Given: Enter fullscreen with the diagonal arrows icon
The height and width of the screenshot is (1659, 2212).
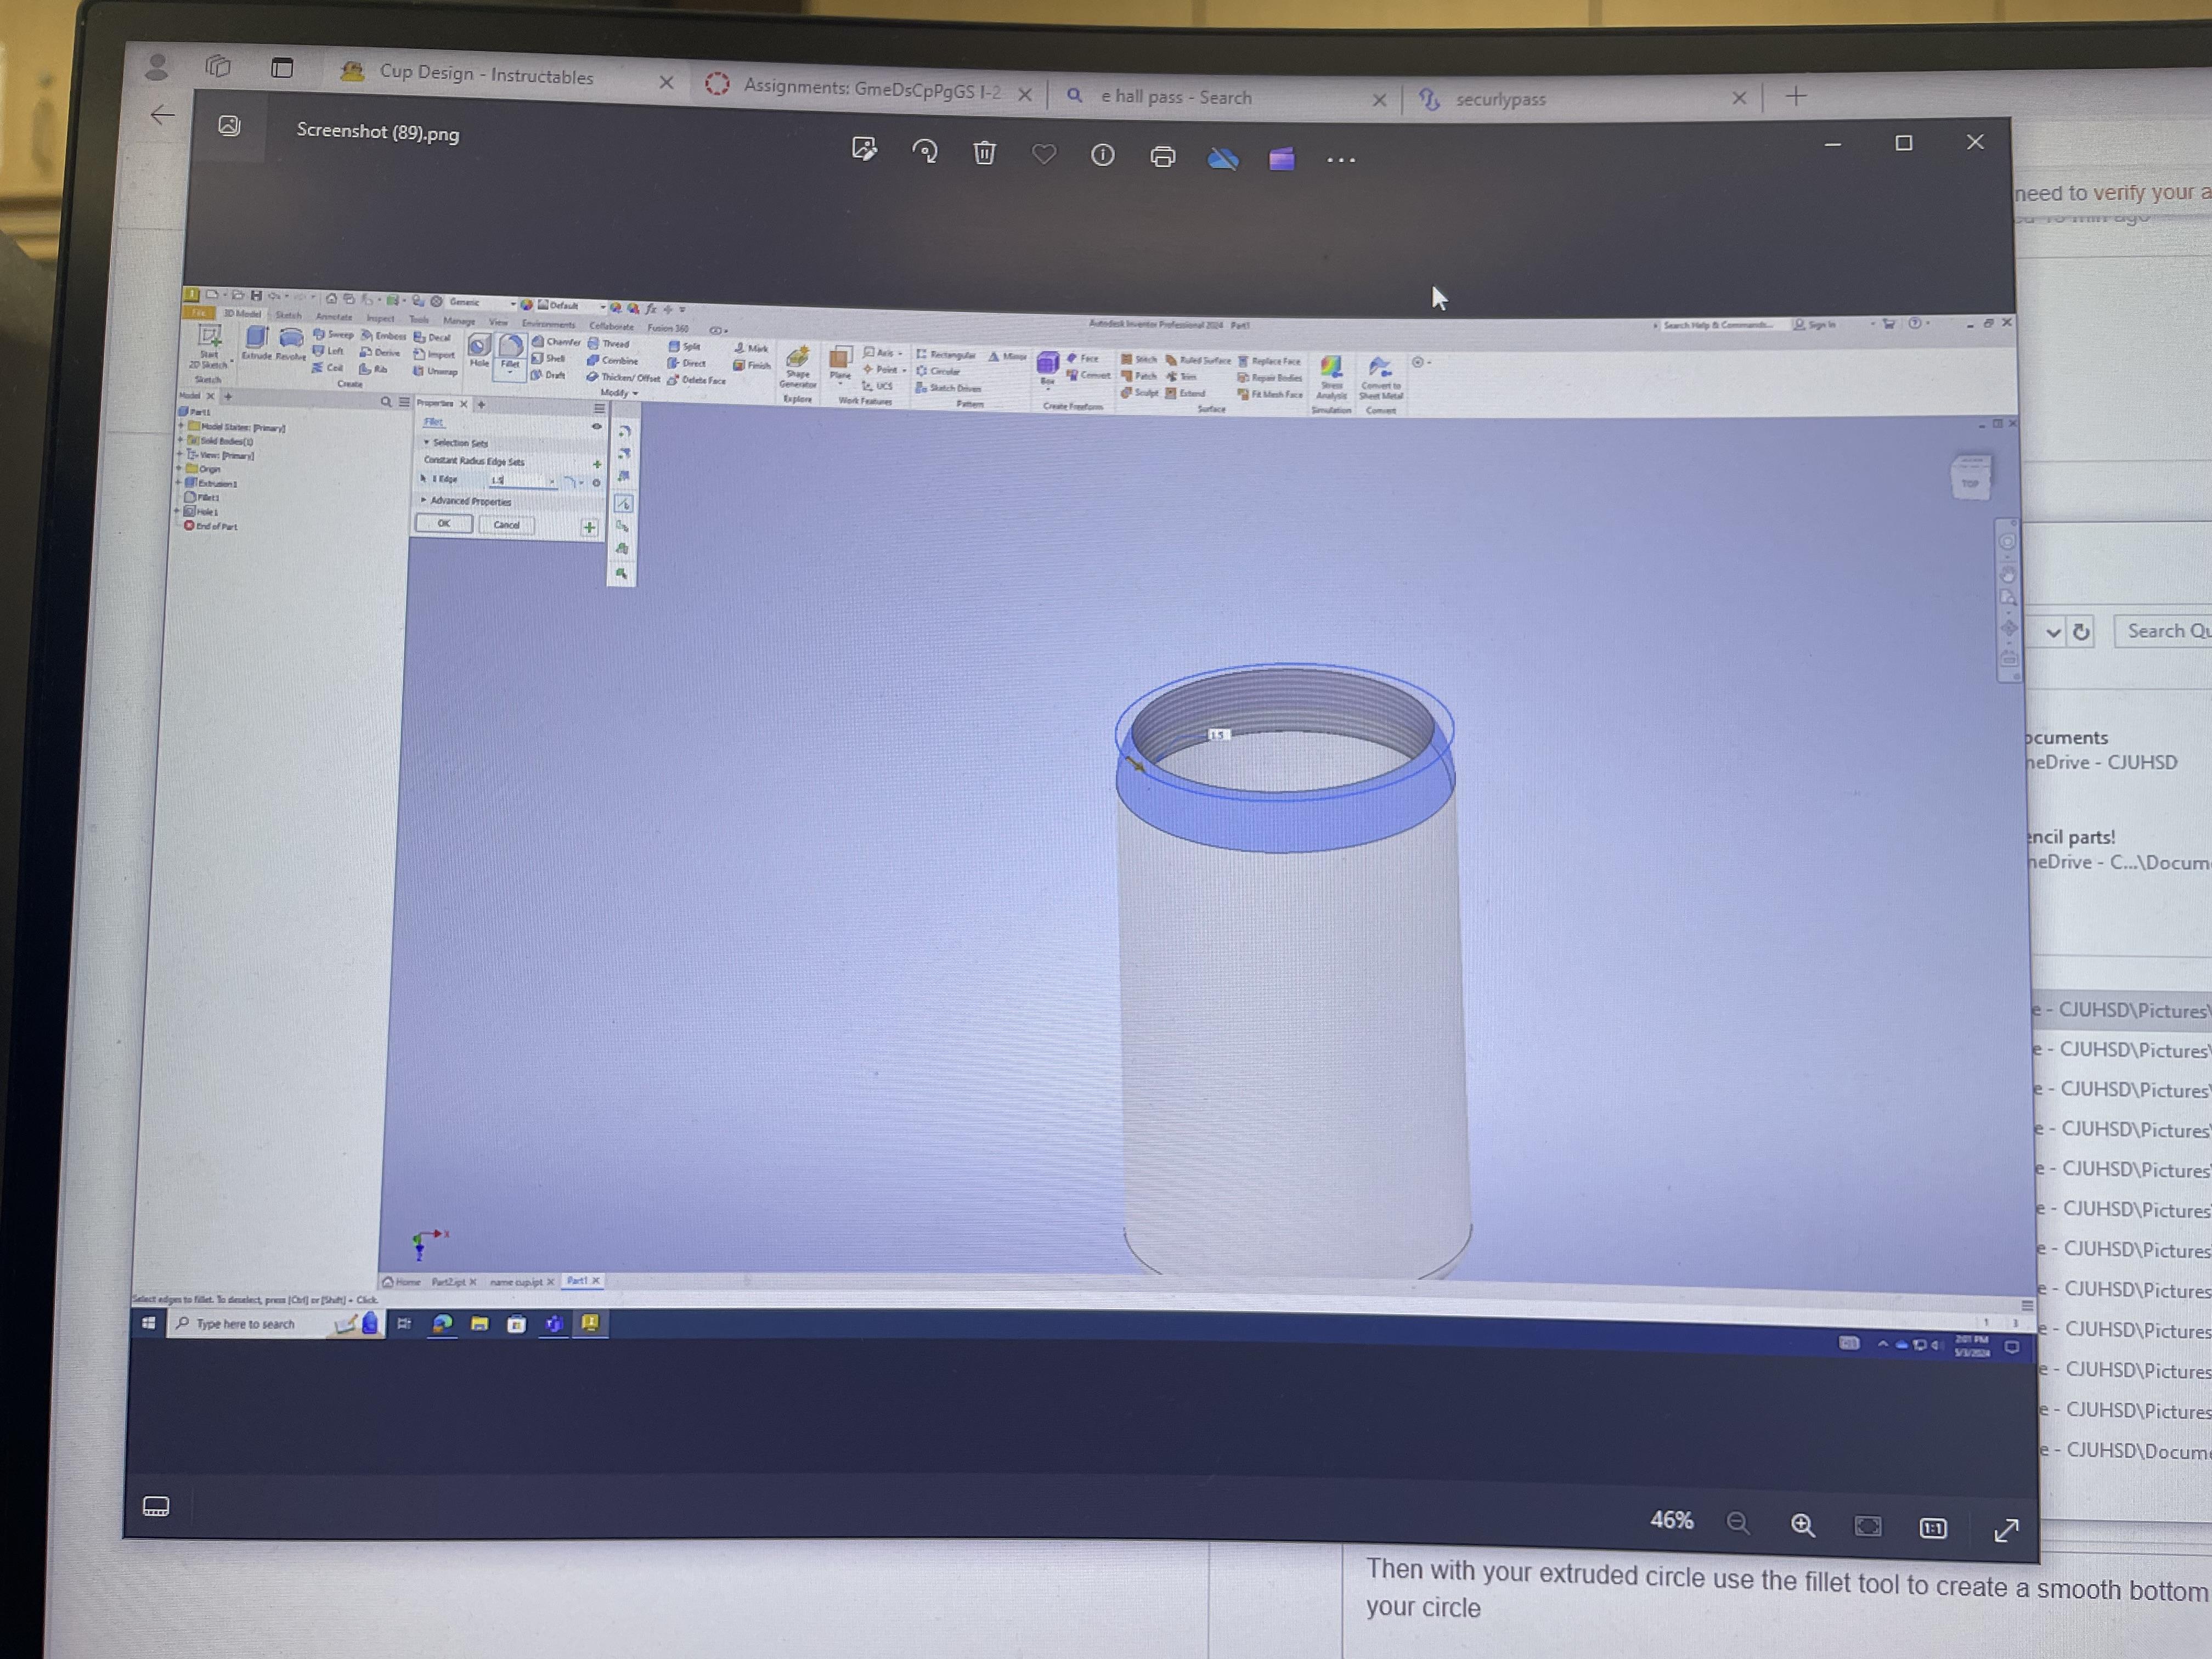Looking at the screenshot, I should pyautogui.click(x=2006, y=1530).
